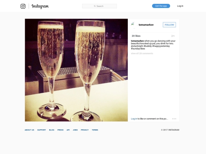This screenshot has height=154, width=206.
Task: Open the tomamarkov username beside avatar
Action: pyautogui.click(x=146, y=25)
